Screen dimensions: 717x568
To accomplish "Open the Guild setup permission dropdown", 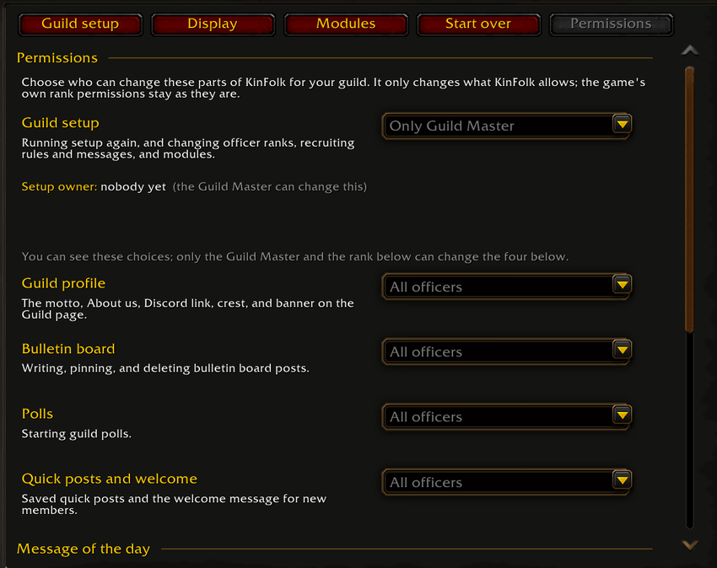I will point(507,126).
